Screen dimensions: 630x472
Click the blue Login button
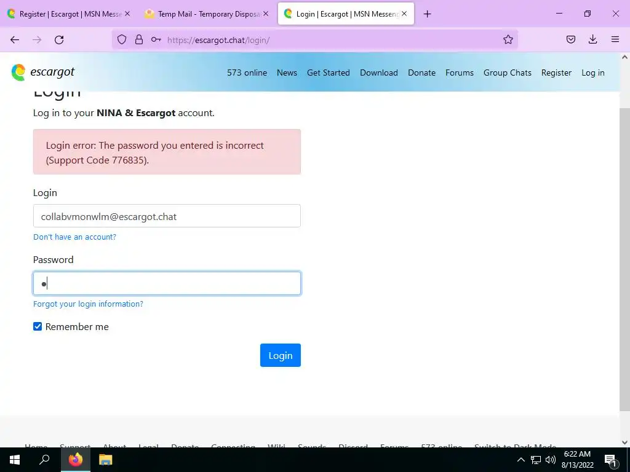(x=280, y=355)
